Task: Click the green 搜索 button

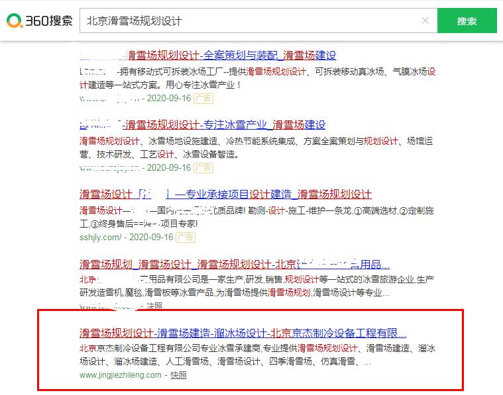Action: pyautogui.click(x=467, y=21)
